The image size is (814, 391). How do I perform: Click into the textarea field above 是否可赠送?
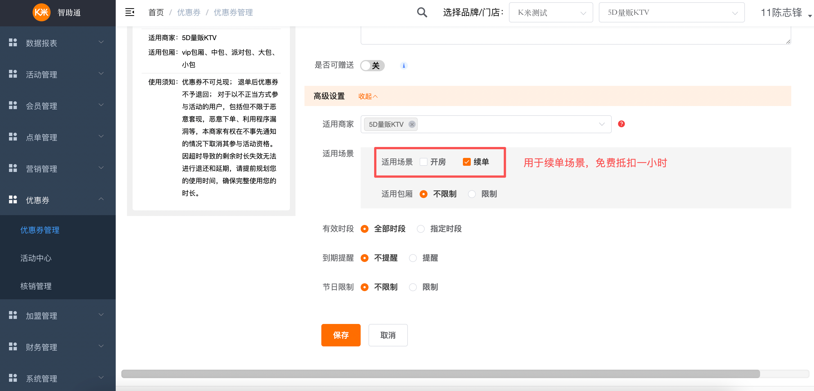tap(576, 35)
